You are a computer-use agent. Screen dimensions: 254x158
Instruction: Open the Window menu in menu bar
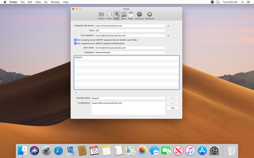[x=55, y=2]
